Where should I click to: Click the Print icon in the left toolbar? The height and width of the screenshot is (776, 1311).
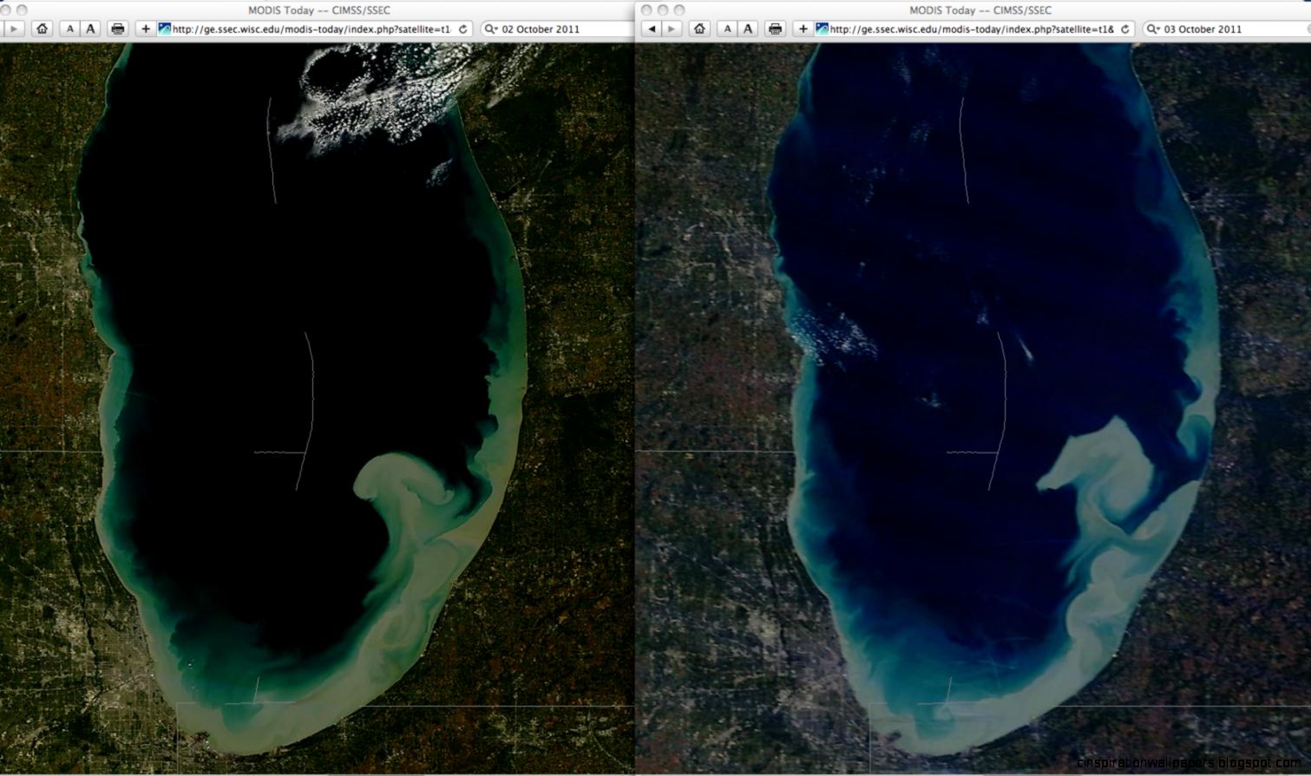(x=116, y=29)
